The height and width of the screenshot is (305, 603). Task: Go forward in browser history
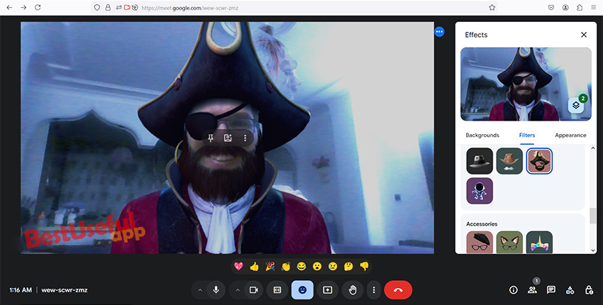coord(23,7)
